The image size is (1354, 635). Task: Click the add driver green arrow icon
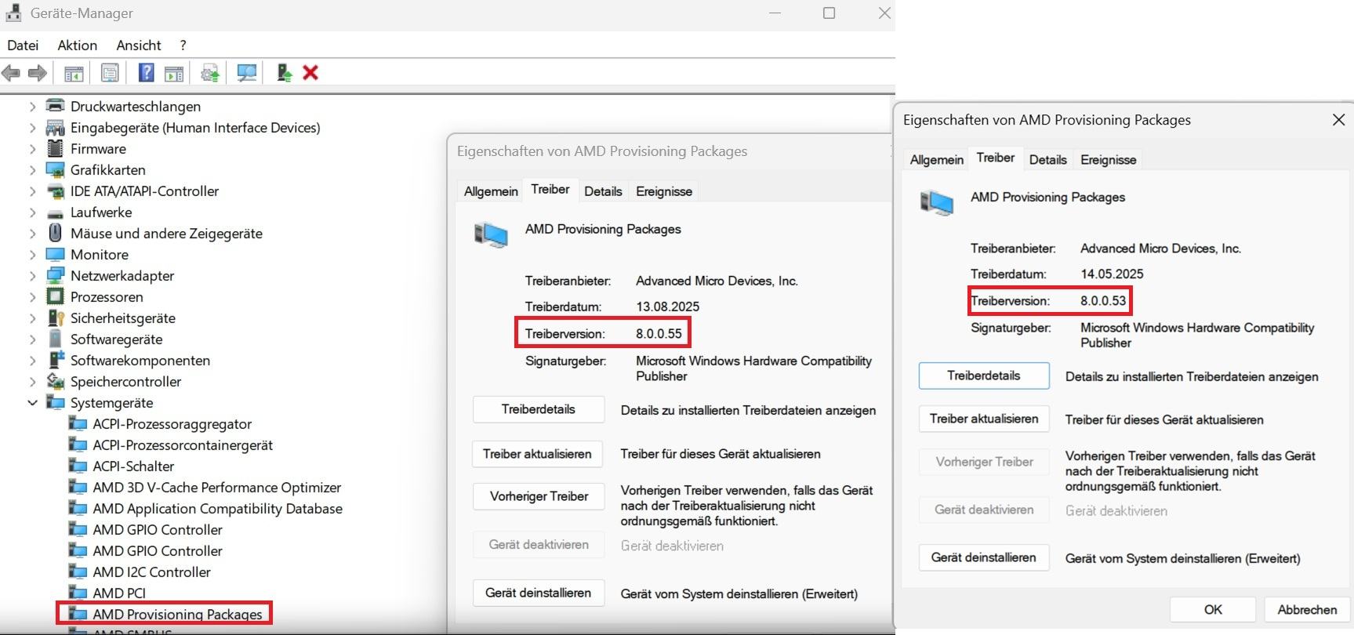coord(285,73)
